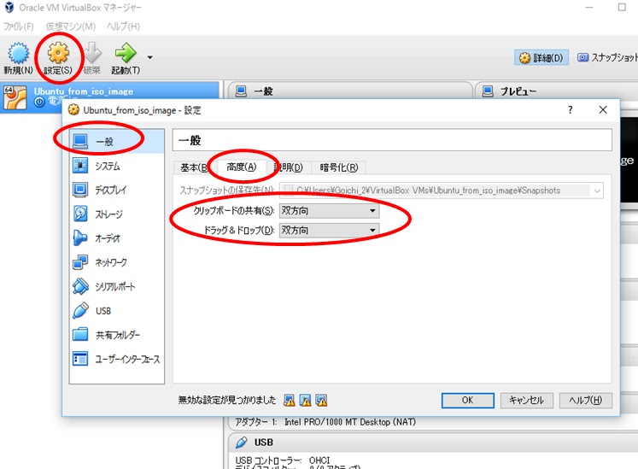638x469 pixels.
Task: Switch to the 説明(D) tab
Action: pos(290,167)
